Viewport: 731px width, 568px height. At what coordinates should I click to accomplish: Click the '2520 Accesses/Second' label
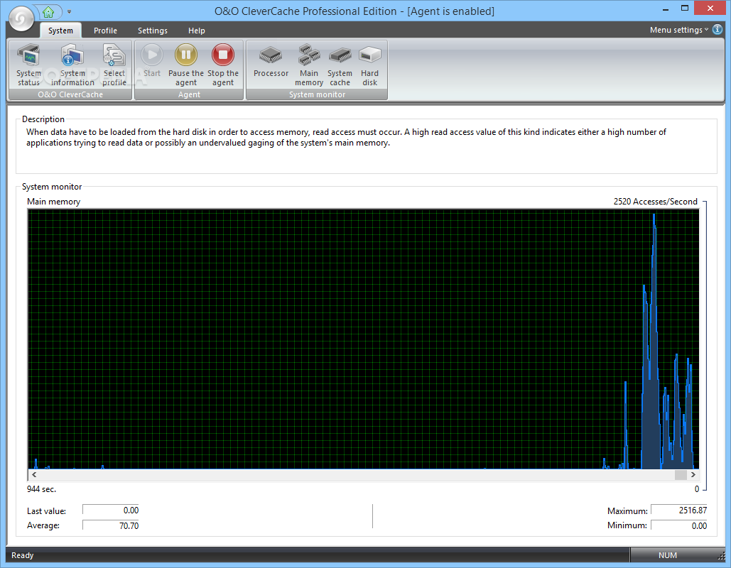click(656, 202)
